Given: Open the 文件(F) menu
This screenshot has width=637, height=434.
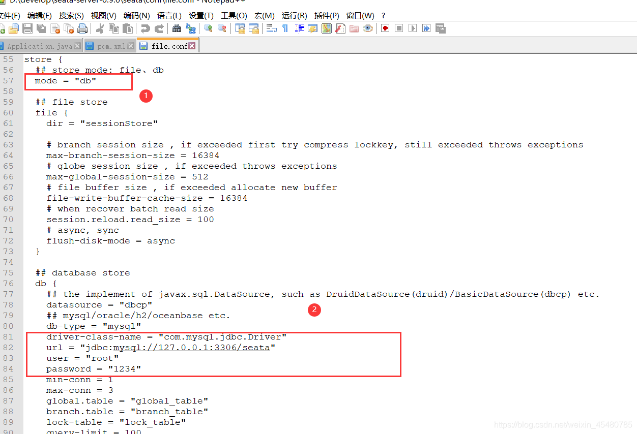Looking at the screenshot, I should pyautogui.click(x=9, y=16).
